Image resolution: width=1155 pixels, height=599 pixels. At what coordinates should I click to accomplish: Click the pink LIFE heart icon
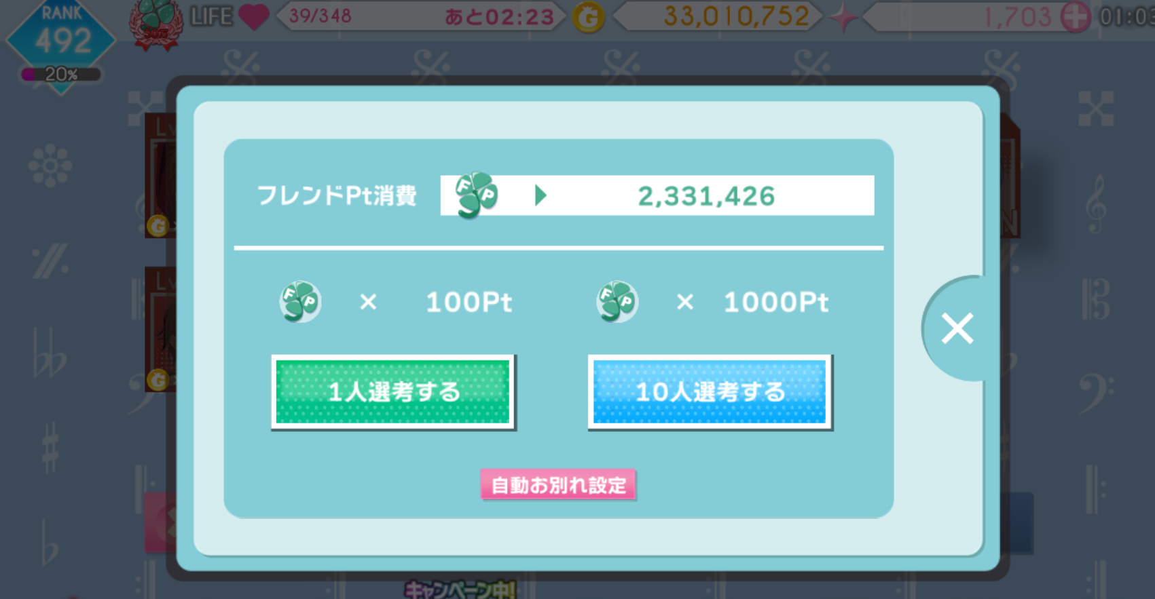coord(254,16)
